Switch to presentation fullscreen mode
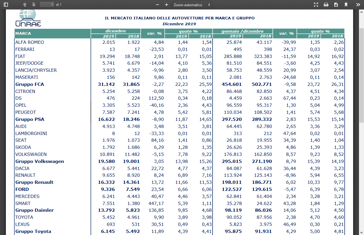The image size is (364, 235). tap(316, 5)
